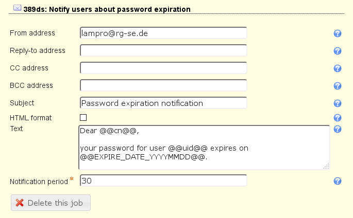This screenshot has height=218, width=353.
Task: Focus the From address input field
Action: 163,33
